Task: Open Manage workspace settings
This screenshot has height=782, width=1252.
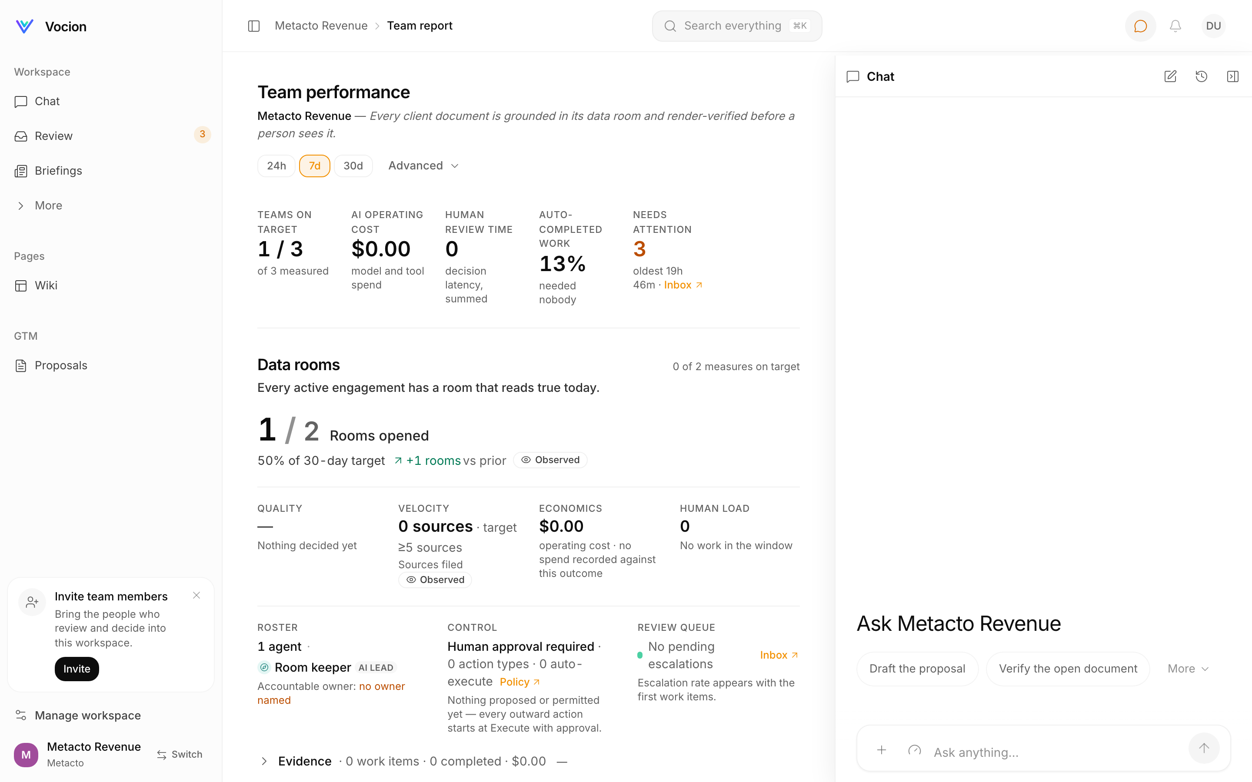Action: [x=111, y=715]
